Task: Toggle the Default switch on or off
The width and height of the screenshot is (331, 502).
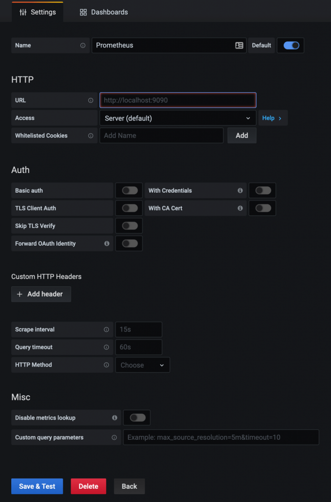Action: pos(290,45)
